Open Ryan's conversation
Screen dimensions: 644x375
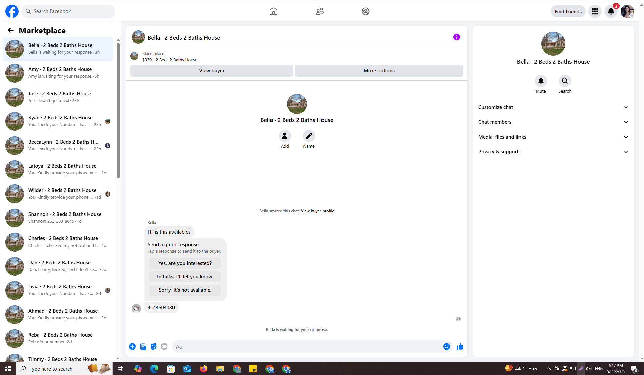point(58,121)
